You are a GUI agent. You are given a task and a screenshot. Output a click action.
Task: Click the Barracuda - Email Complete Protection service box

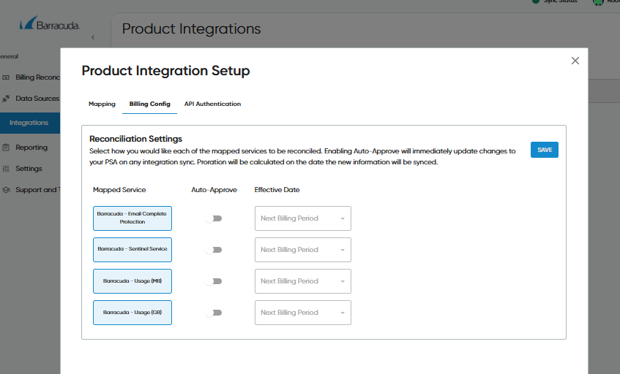(x=132, y=218)
